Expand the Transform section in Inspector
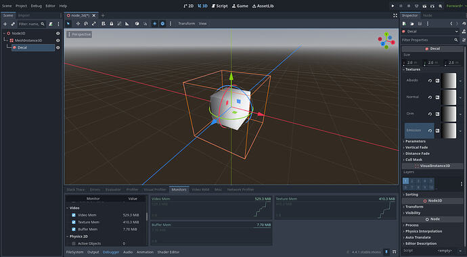 pos(432,207)
